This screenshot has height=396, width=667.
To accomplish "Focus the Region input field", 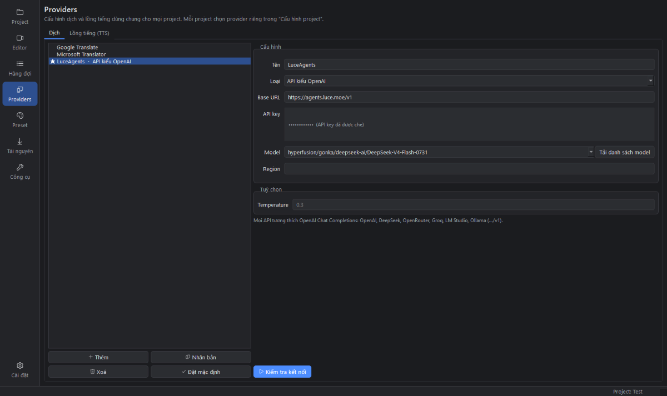I will tap(469, 169).
